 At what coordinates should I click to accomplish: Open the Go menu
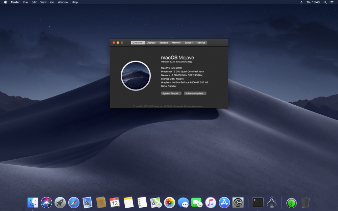(x=52, y=2)
